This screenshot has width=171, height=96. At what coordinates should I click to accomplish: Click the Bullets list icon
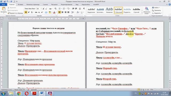click(x=60, y=9)
